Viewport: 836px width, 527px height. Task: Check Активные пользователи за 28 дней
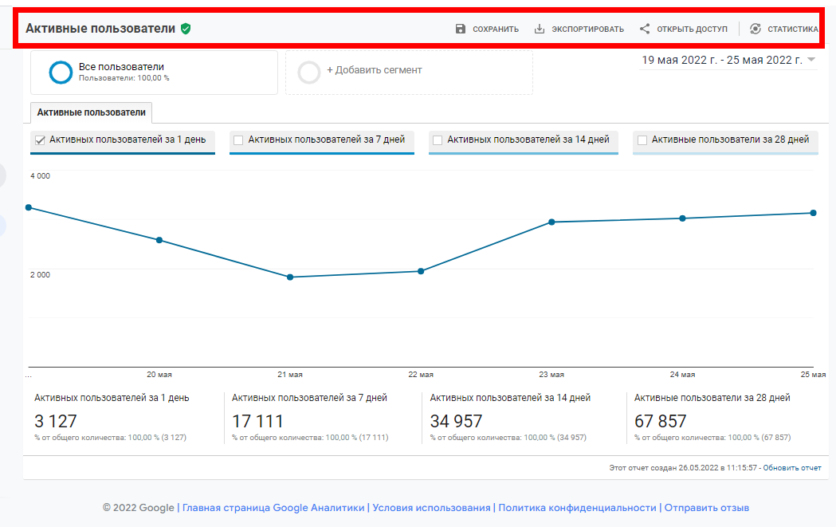click(642, 140)
